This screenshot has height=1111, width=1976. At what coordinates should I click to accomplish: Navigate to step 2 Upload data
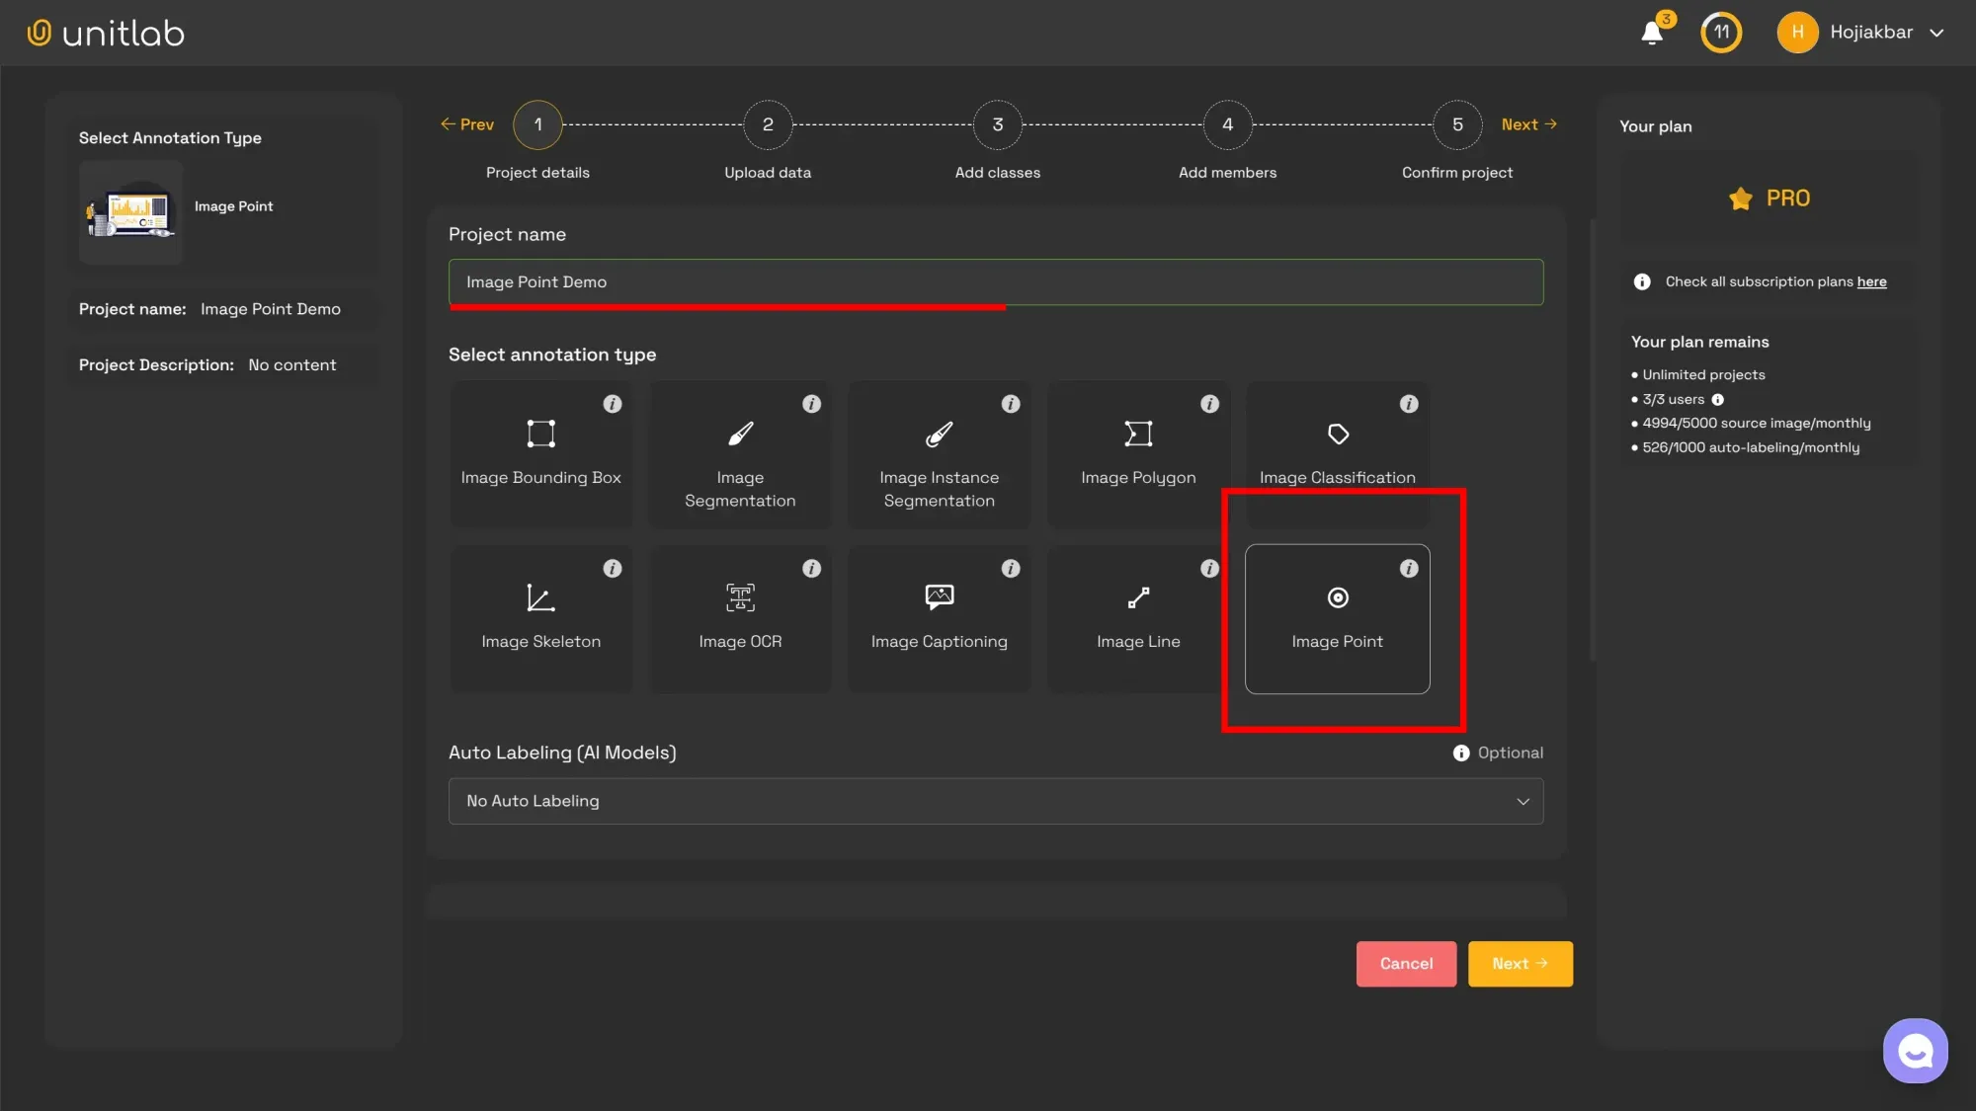(x=768, y=124)
